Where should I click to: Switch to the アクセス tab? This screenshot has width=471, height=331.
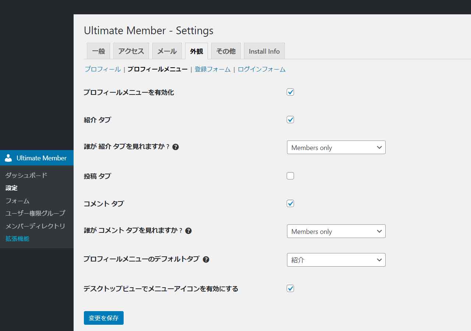click(131, 51)
